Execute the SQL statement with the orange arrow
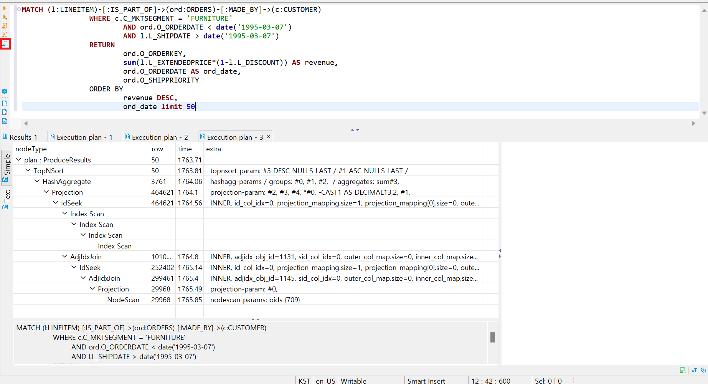708x384 pixels. tap(5, 8)
